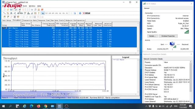This screenshot has width=195, height=109.
Task: Toggle the EP2 filter button
Action: 57,13
